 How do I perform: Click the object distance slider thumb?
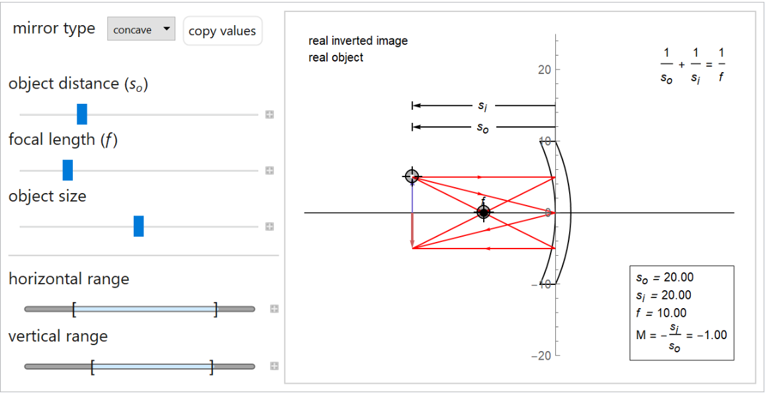[82, 114]
